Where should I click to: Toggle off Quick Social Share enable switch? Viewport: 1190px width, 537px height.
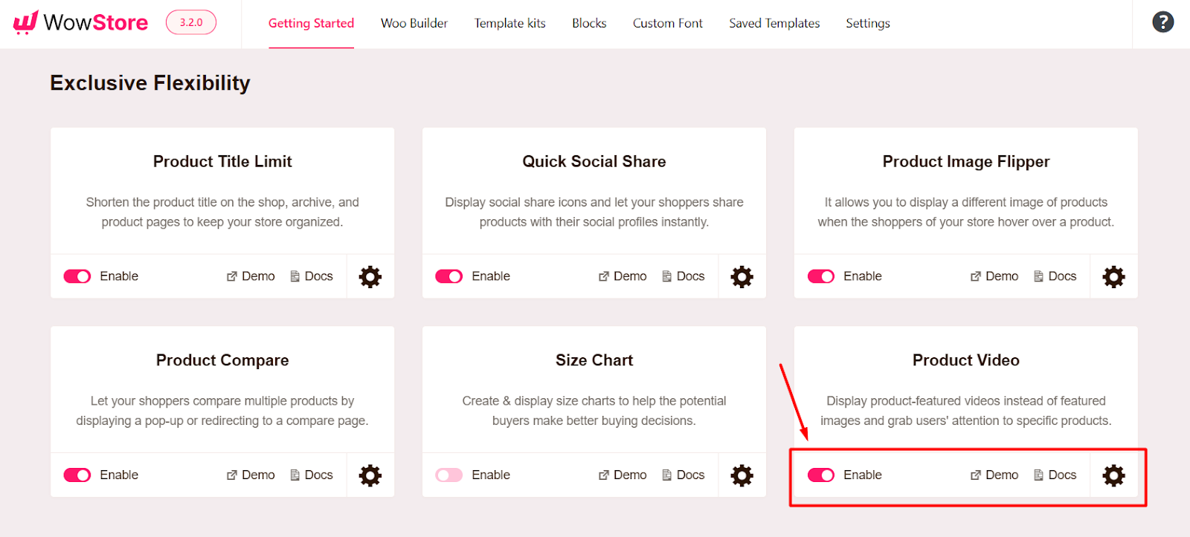click(448, 276)
